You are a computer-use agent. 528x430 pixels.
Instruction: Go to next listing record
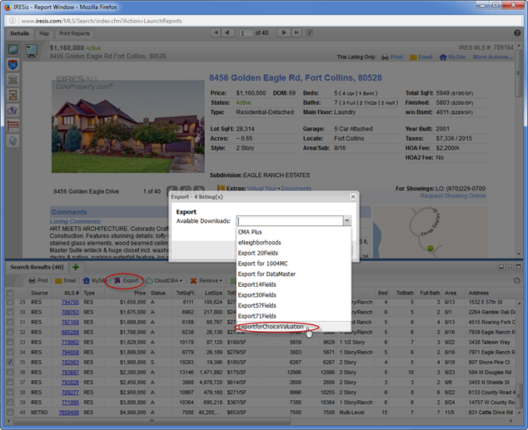pos(283,32)
